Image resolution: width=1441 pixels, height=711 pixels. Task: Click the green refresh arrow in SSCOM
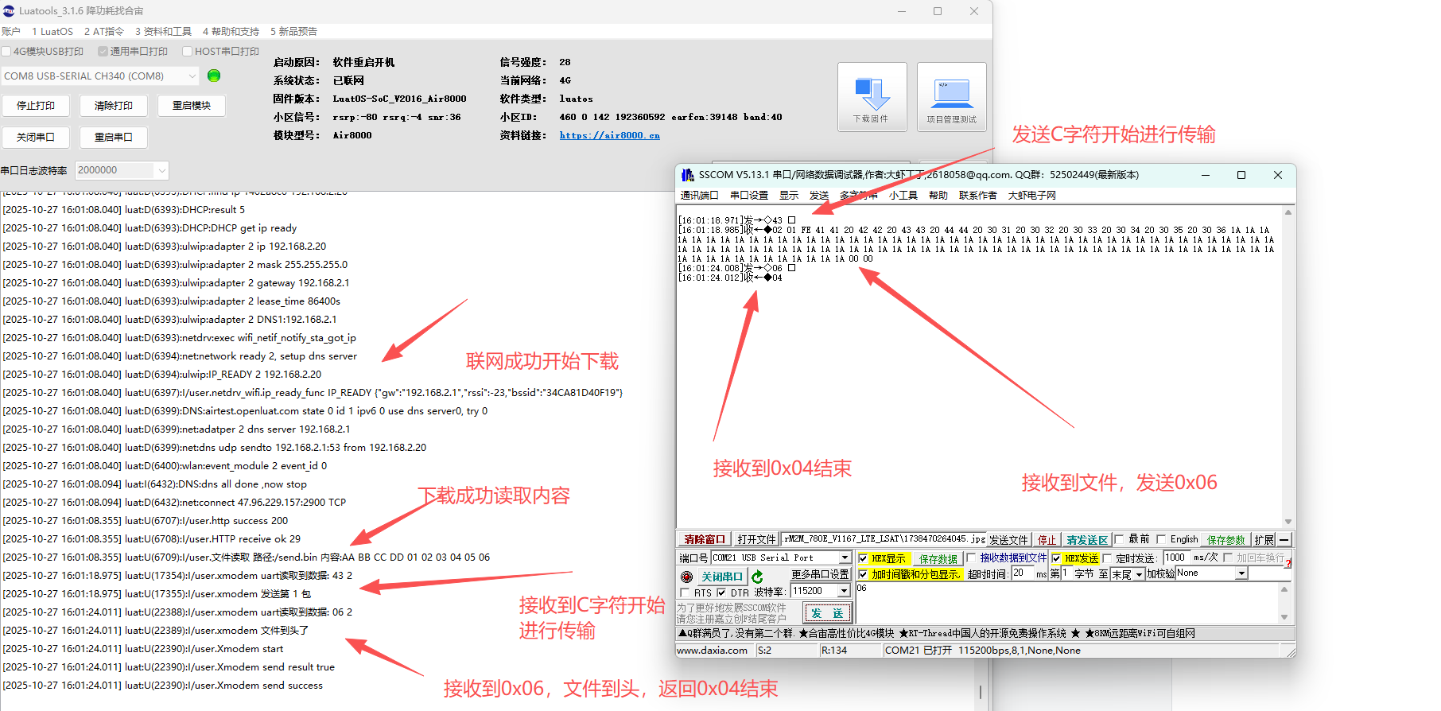tap(757, 577)
